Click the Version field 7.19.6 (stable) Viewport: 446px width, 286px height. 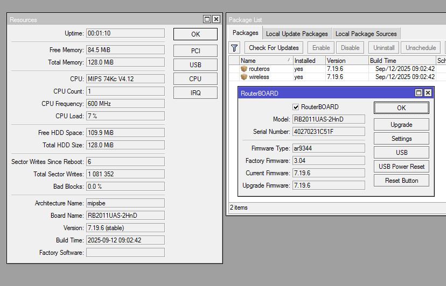(126, 228)
